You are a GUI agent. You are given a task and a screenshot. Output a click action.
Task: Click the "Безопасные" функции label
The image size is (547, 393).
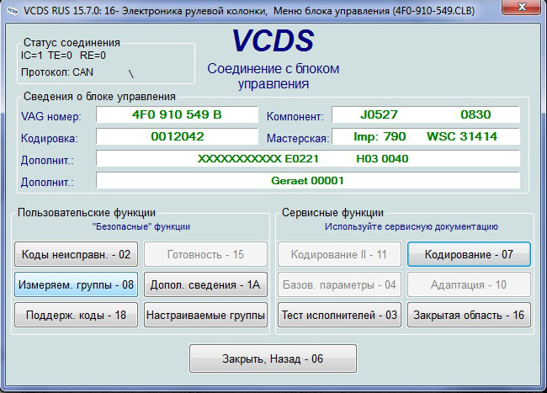pos(141,226)
